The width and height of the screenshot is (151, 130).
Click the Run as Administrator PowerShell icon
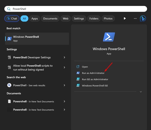pos(78,73)
